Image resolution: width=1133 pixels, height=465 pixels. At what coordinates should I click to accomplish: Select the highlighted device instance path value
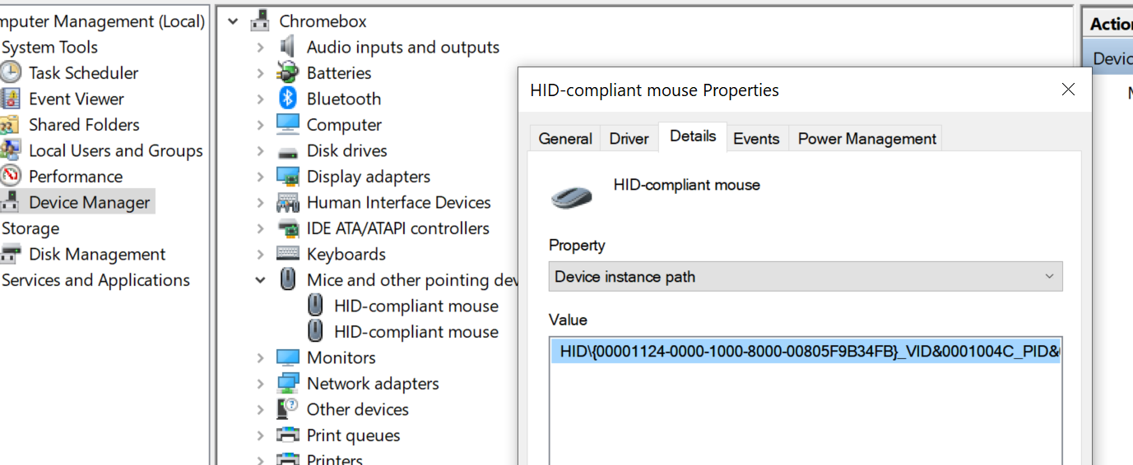[x=805, y=352]
